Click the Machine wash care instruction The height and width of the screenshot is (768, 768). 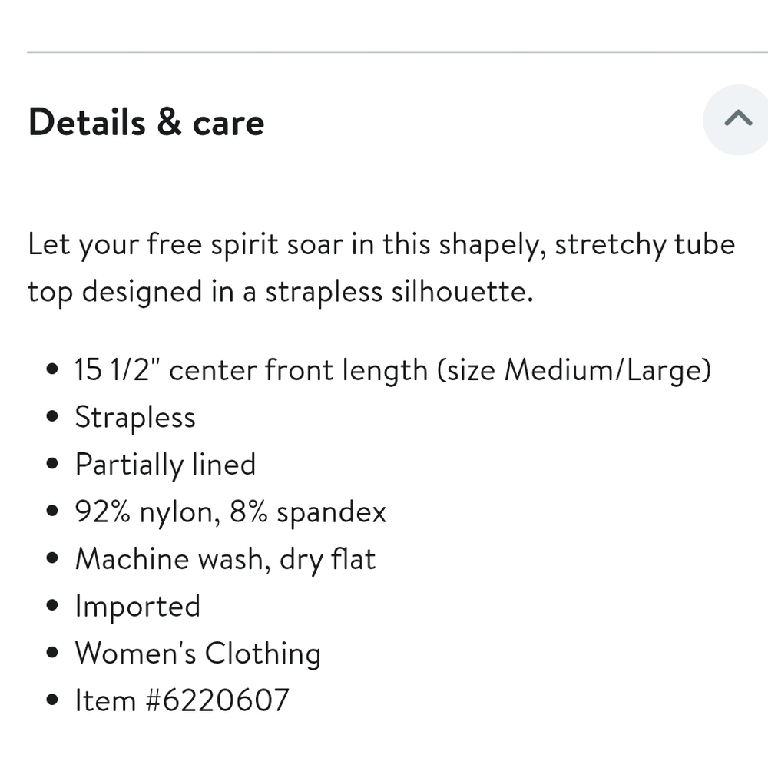pos(225,558)
